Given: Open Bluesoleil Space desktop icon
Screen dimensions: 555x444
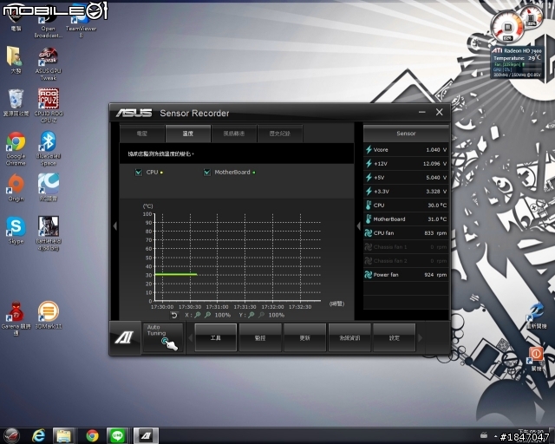Looking at the screenshot, I should pyautogui.click(x=49, y=148).
